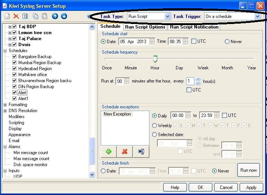Click the Move down arrow icon

pyautogui.click(x=64, y=16)
